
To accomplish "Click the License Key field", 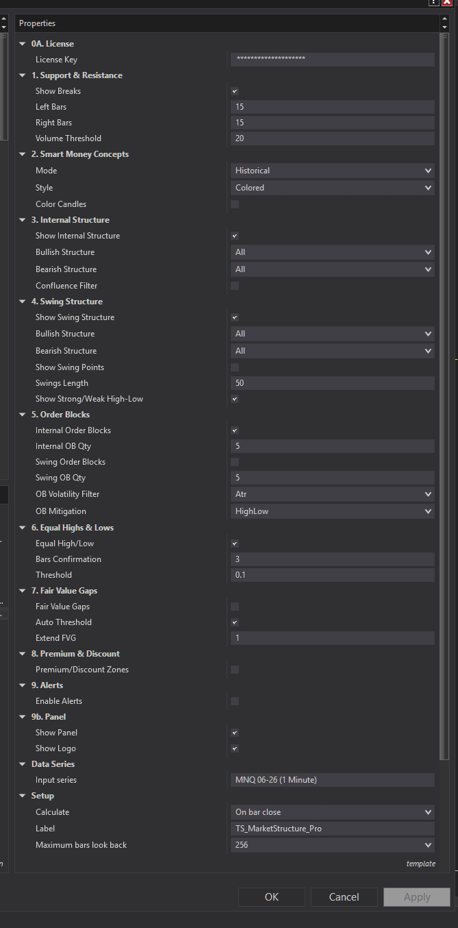I will tap(333, 60).
